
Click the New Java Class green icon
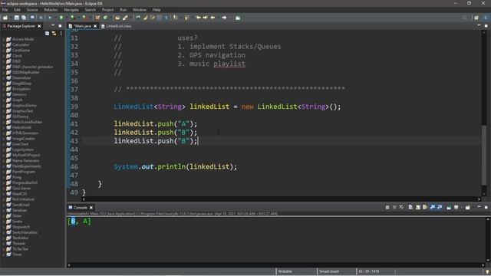[106, 18]
